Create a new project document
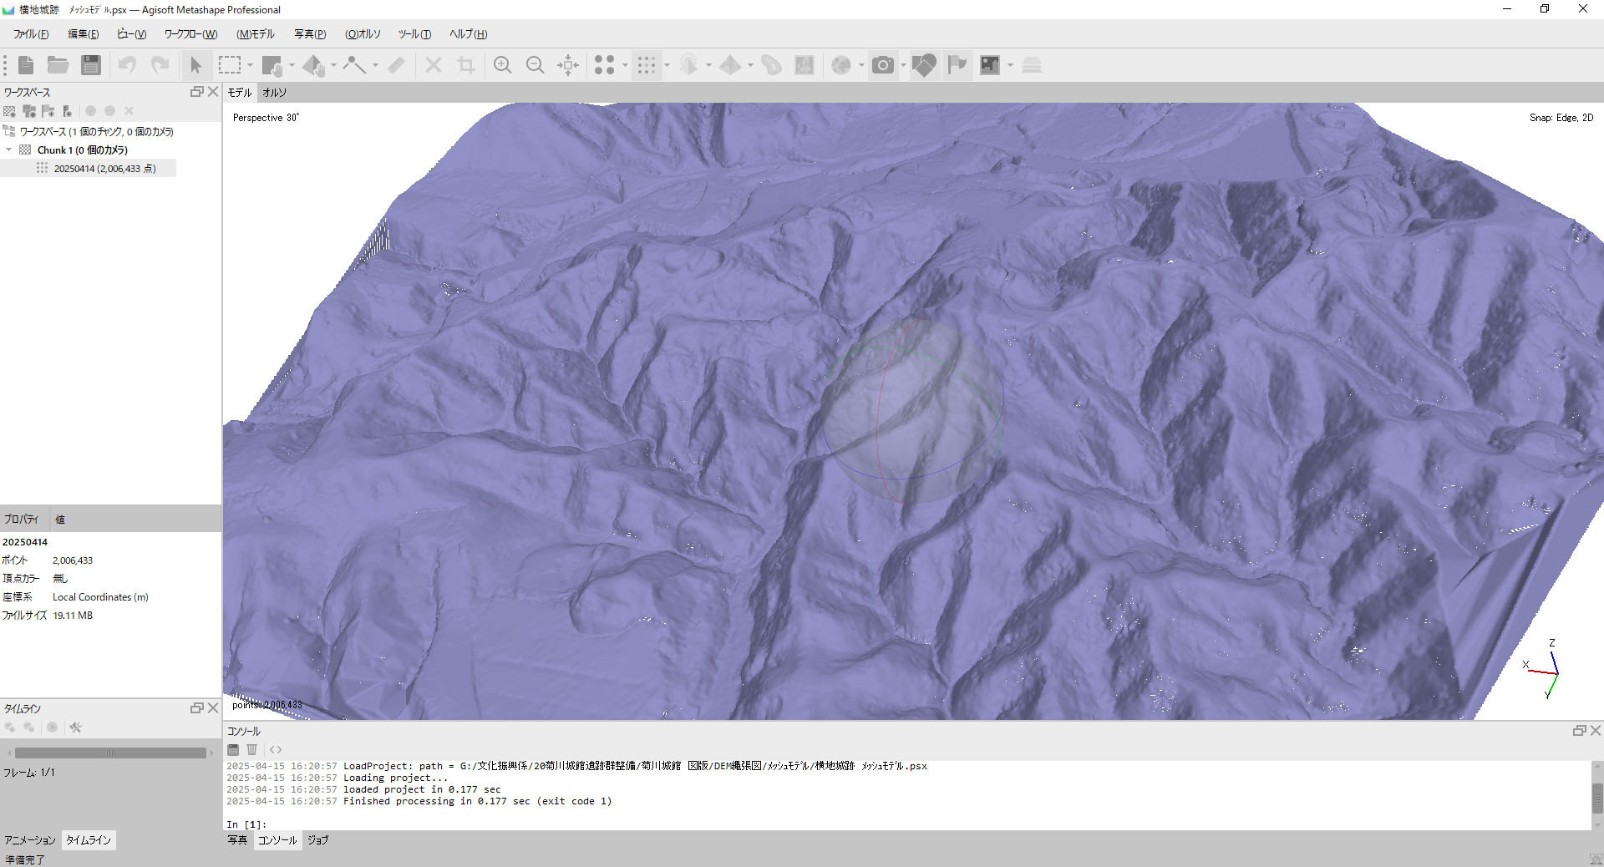This screenshot has height=867, width=1604. click(x=26, y=65)
